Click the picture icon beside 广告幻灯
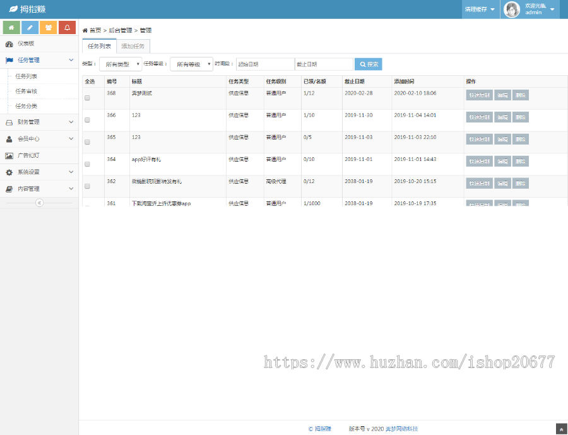 tap(9, 156)
